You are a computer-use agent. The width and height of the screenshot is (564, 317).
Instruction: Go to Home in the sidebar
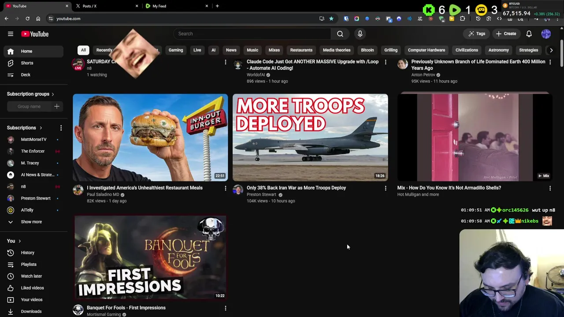click(33, 51)
